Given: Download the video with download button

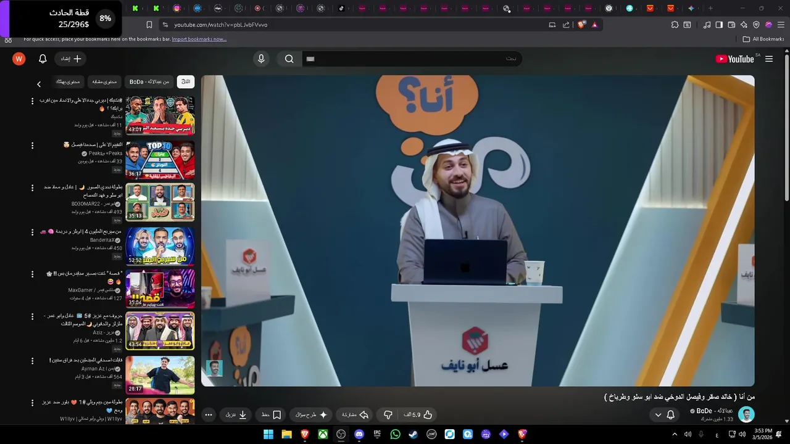Looking at the screenshot, I should (x=236, y=415).
